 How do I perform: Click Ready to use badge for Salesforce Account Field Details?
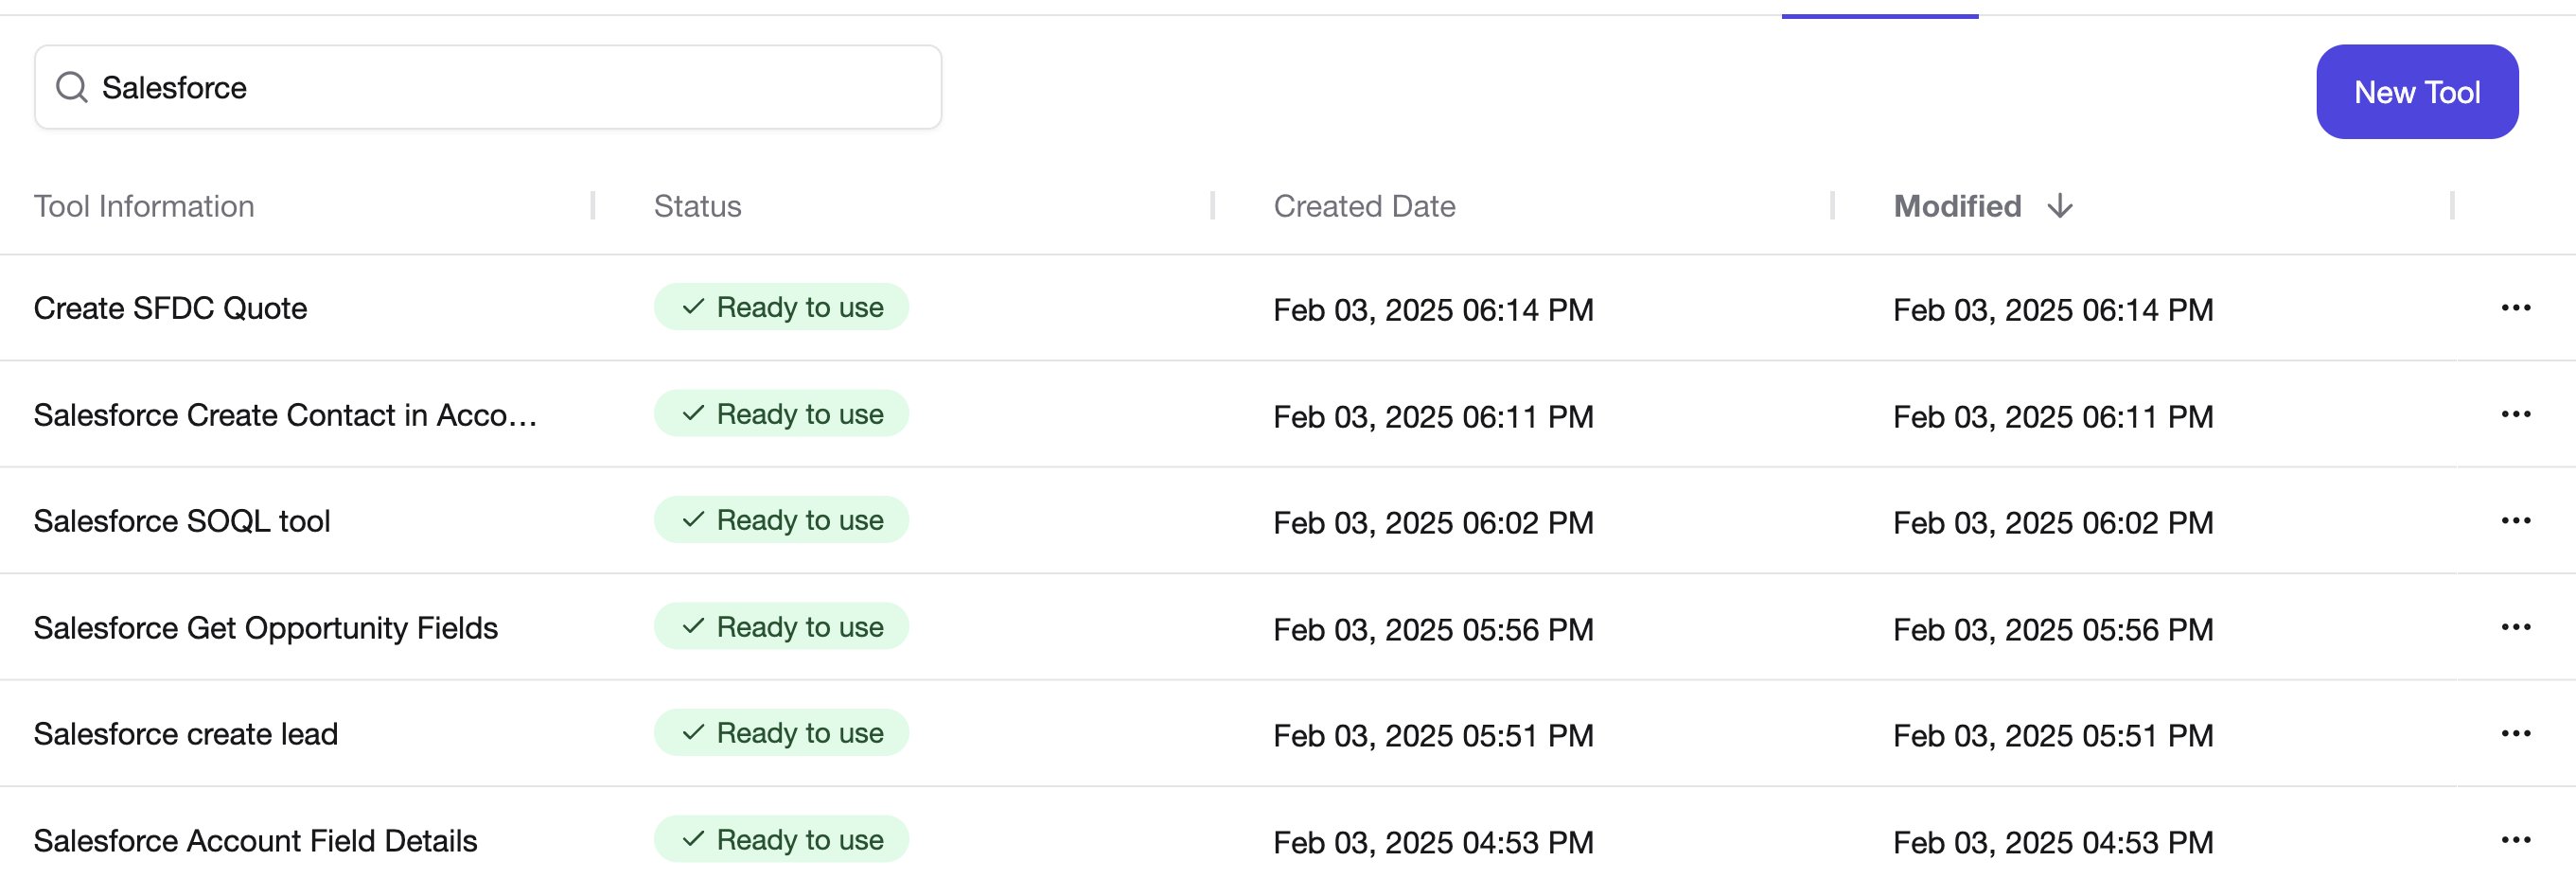[x=781, y=840]
